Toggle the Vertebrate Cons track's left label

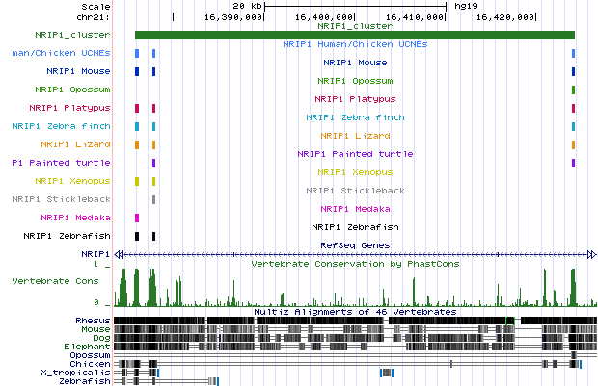(x=55, y=281)
